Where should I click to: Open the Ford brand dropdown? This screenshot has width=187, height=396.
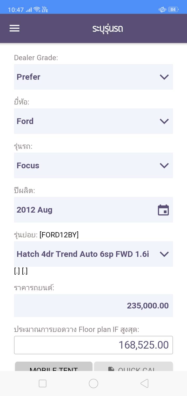click(x=94, y=121)
